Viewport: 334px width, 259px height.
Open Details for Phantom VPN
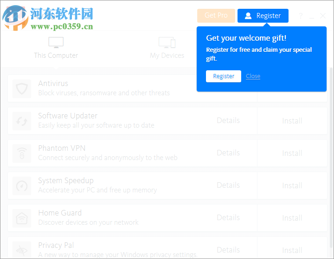pos(228,153)
